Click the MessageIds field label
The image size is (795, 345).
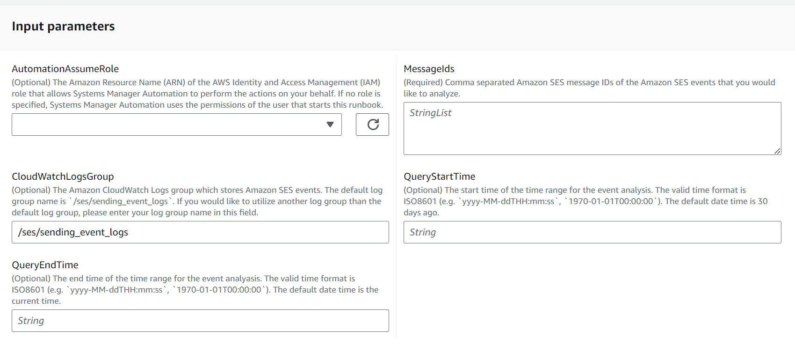(429, 69)
